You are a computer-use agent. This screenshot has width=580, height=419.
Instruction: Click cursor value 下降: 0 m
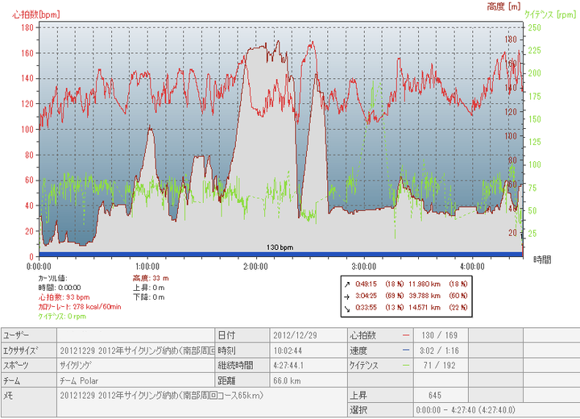click(x=149, y=297)
